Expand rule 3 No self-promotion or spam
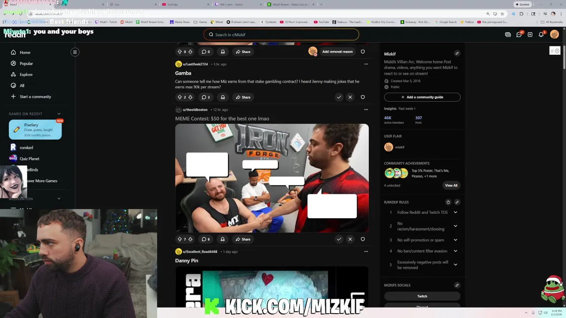 coord(455,240)
